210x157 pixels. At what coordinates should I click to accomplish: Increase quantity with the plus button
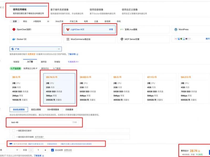pyautogui.click(x=45, y=150)
